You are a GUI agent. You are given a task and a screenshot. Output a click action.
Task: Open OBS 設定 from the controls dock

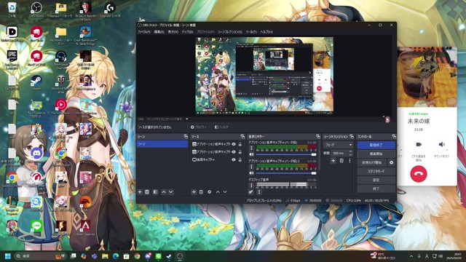point(376,180)
